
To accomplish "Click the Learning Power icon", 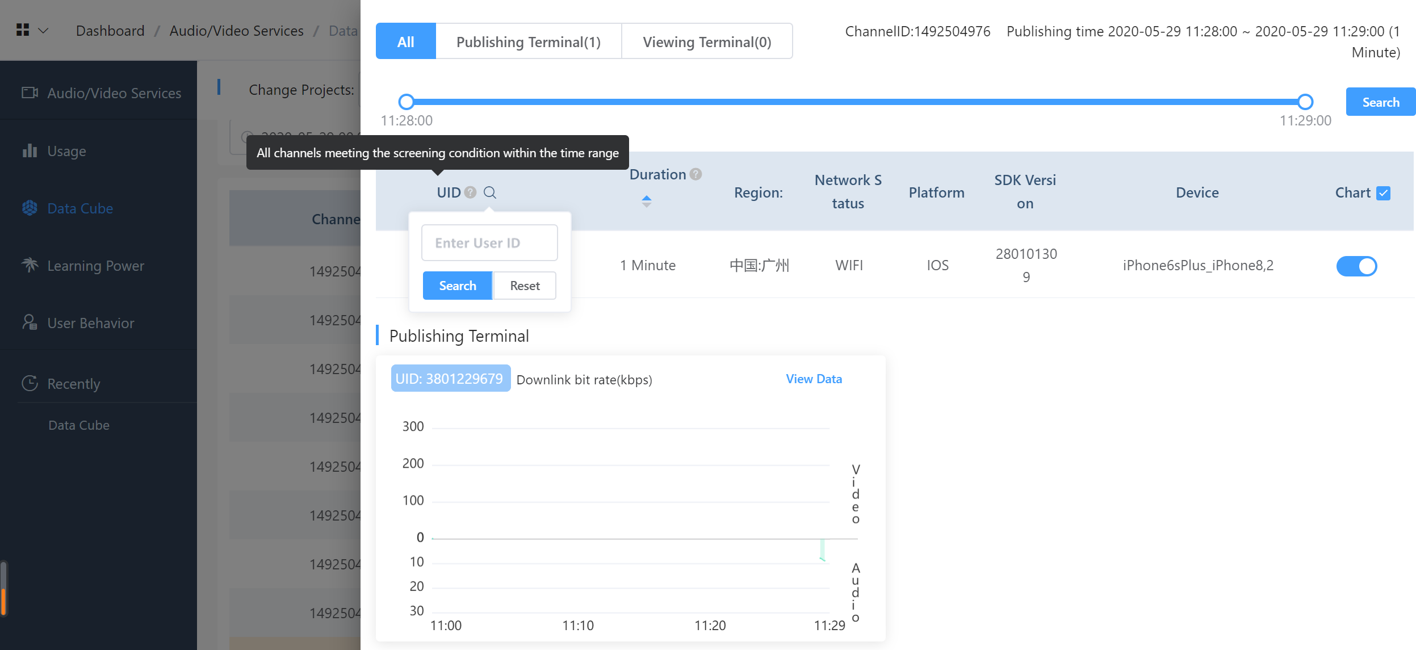I will 30,265.
